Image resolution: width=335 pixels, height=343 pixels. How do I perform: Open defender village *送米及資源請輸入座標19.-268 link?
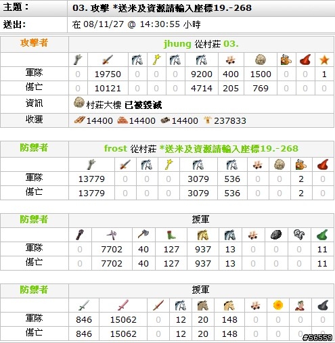click(x=229, y=148)
